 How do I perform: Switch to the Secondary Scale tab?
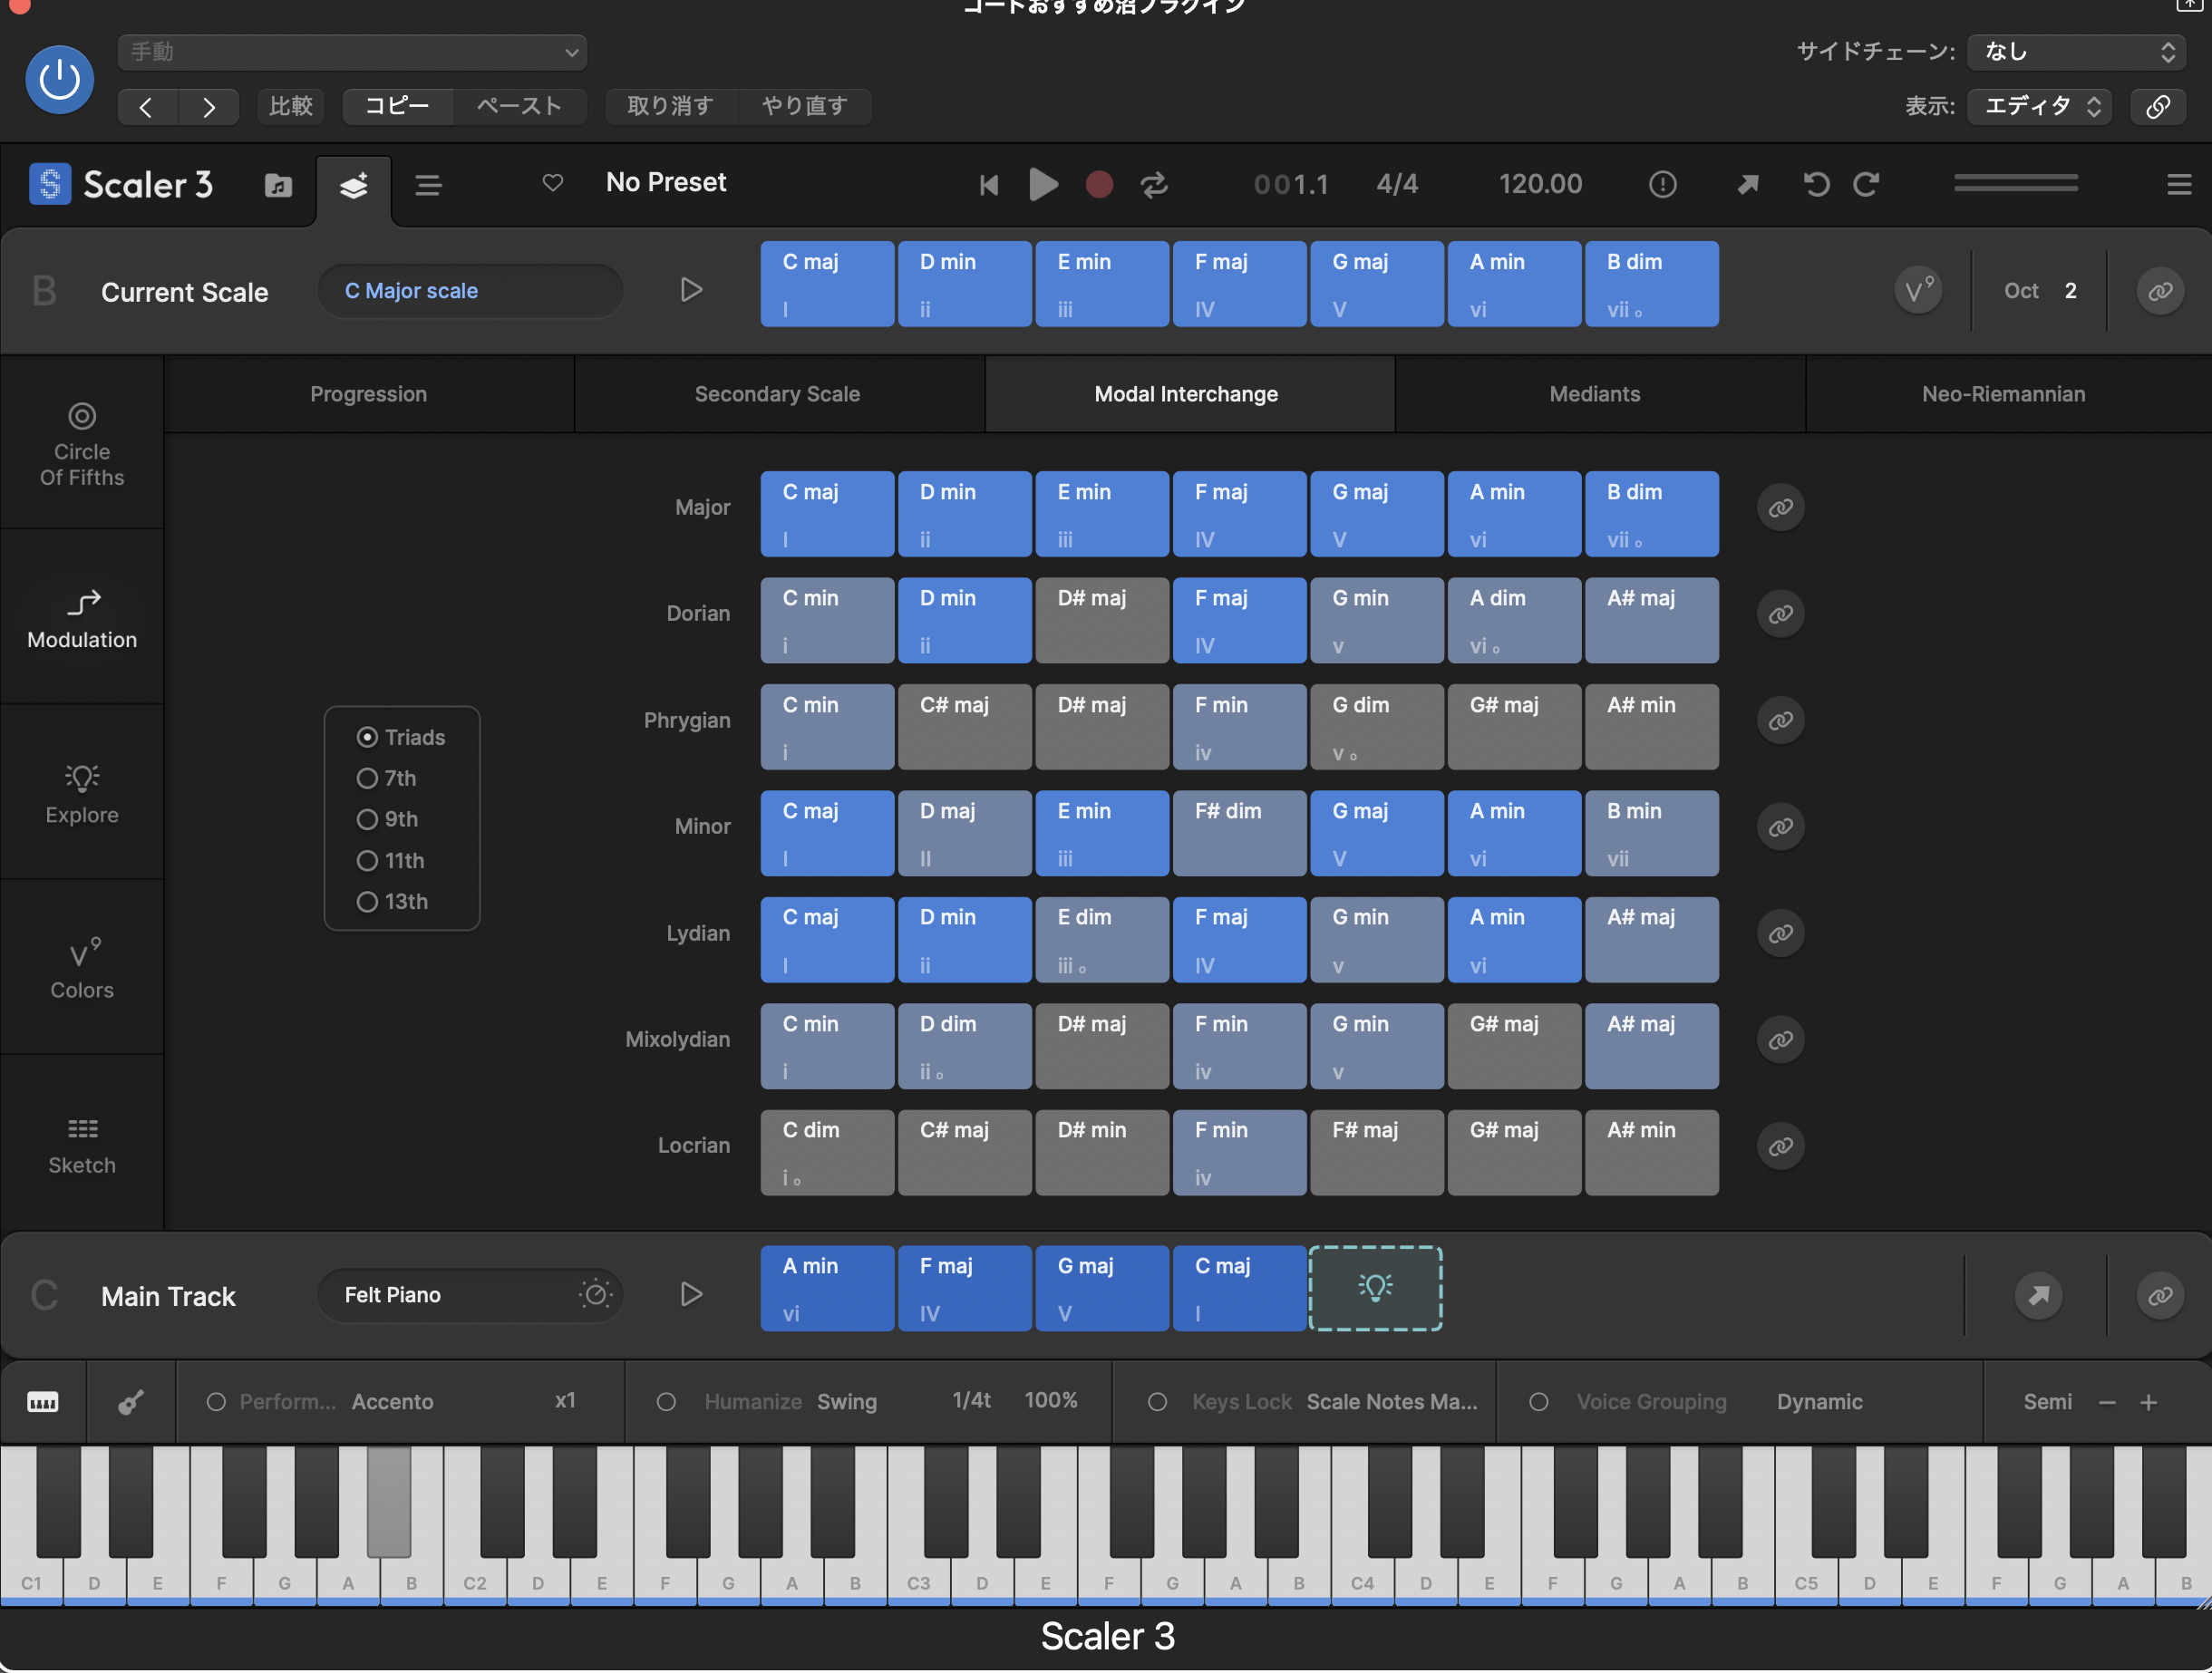[777, 393]
